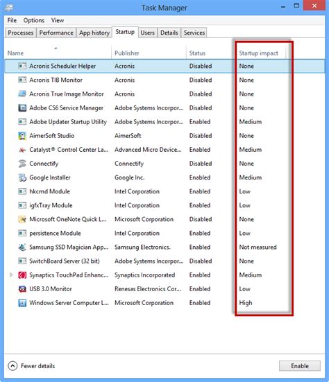Select the Connectify name text
This screenshot has height=382, width=329.
(44, 164)
